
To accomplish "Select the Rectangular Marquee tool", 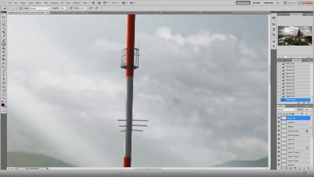I will (3, 21).
